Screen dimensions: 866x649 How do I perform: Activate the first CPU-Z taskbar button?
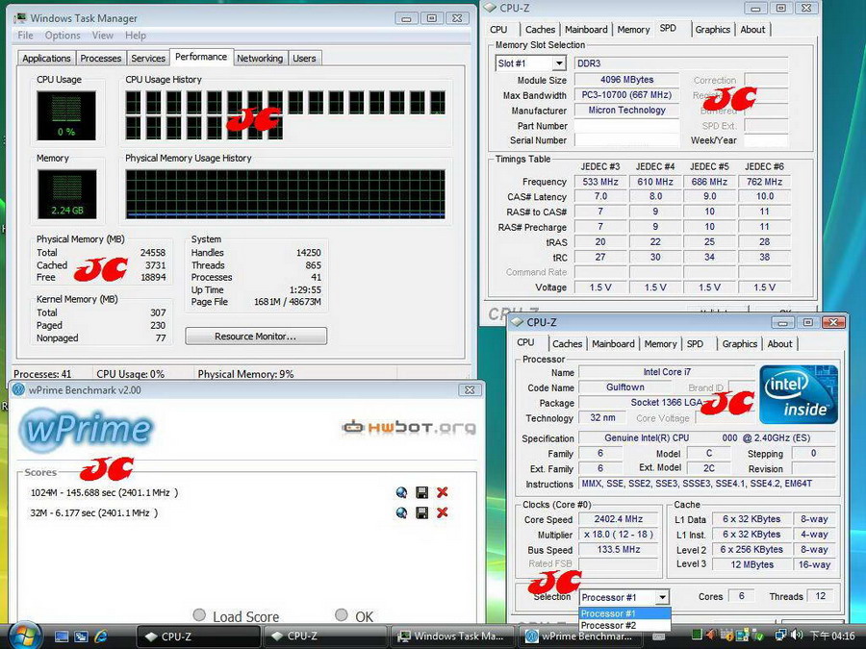point(197,637)
